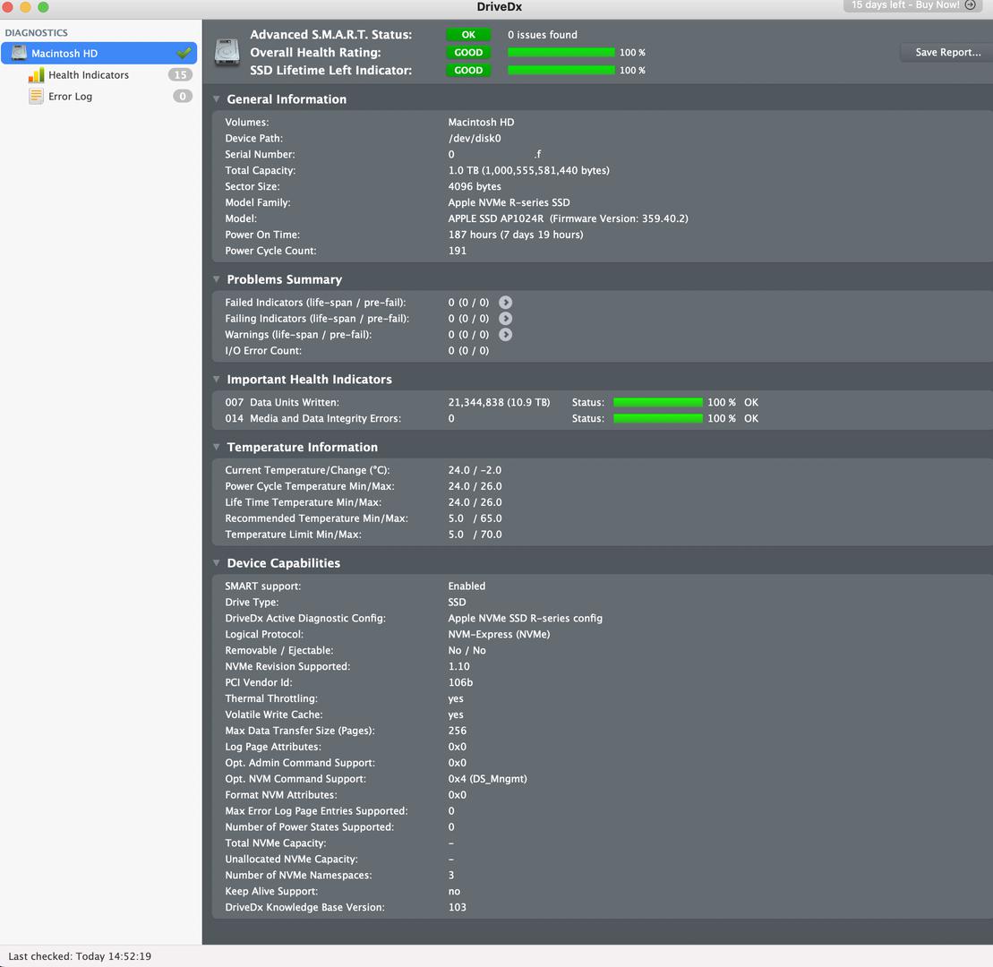Viewport: 993px width, 967px height.
Task: Click the GOOD badge for SSD Lifetime Left
Action: tap(468, 71)
